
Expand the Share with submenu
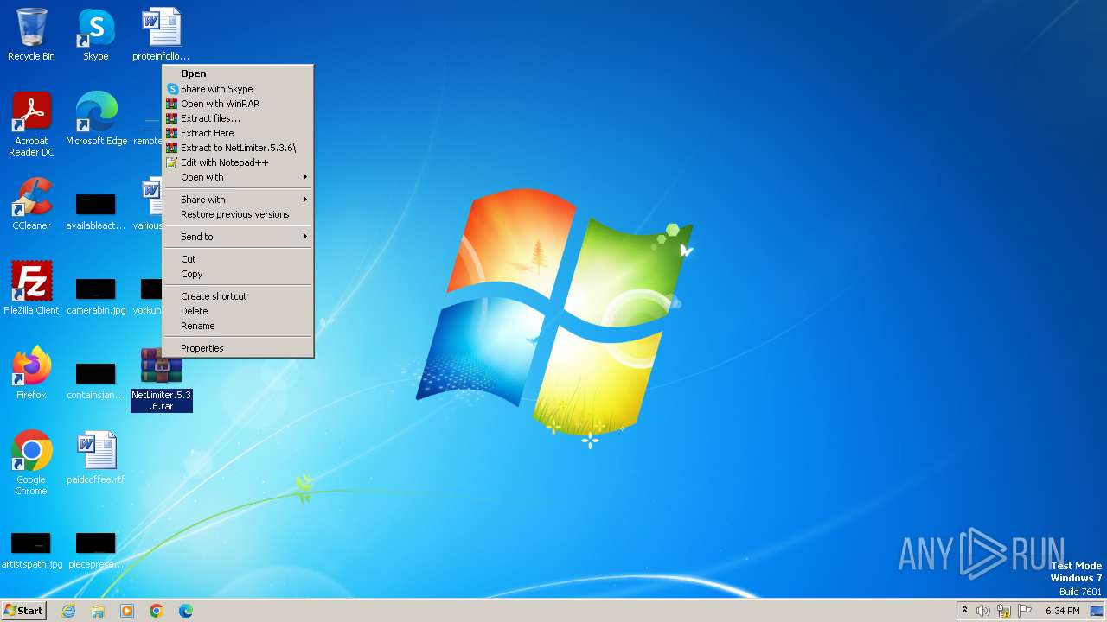pos(238,200)
